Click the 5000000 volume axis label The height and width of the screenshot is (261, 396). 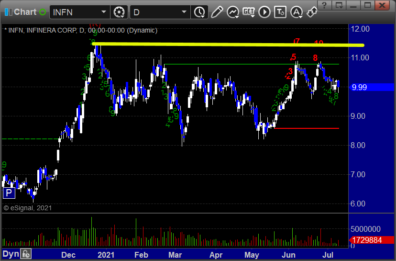click(366, 229)
